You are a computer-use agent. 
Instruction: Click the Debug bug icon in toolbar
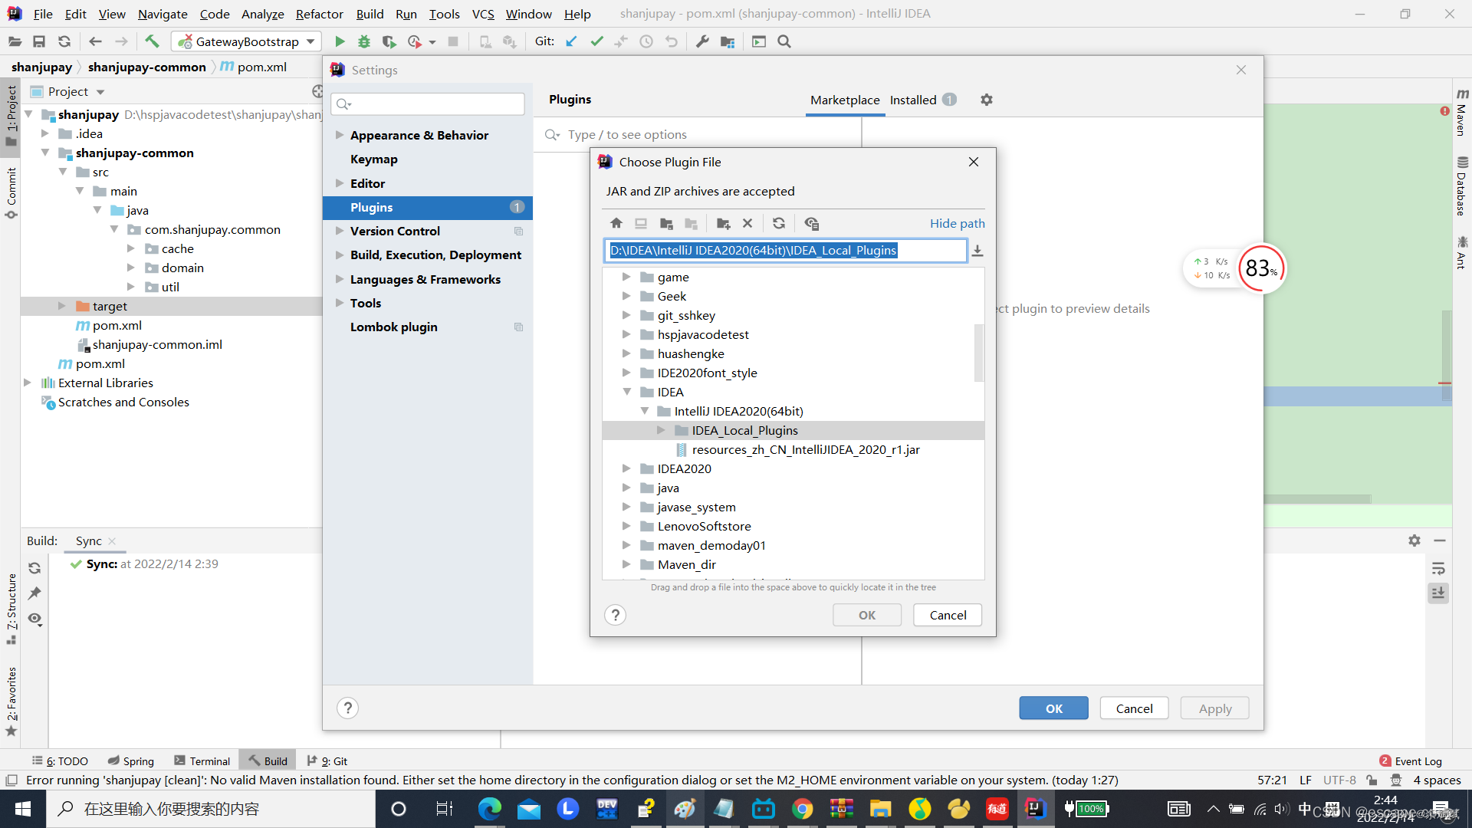(x=364, y=41)
